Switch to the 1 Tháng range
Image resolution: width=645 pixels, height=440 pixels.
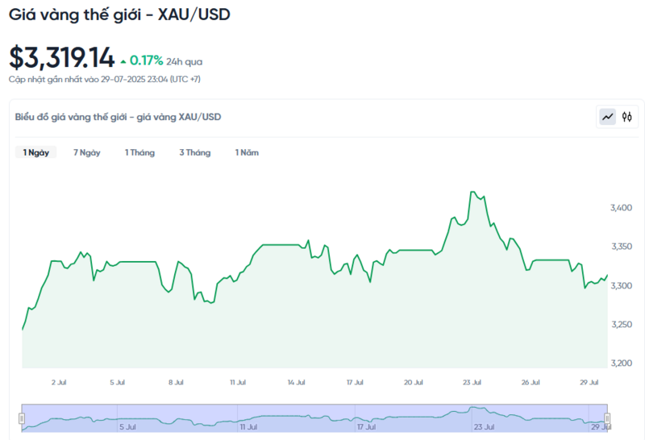pos(139,152)
